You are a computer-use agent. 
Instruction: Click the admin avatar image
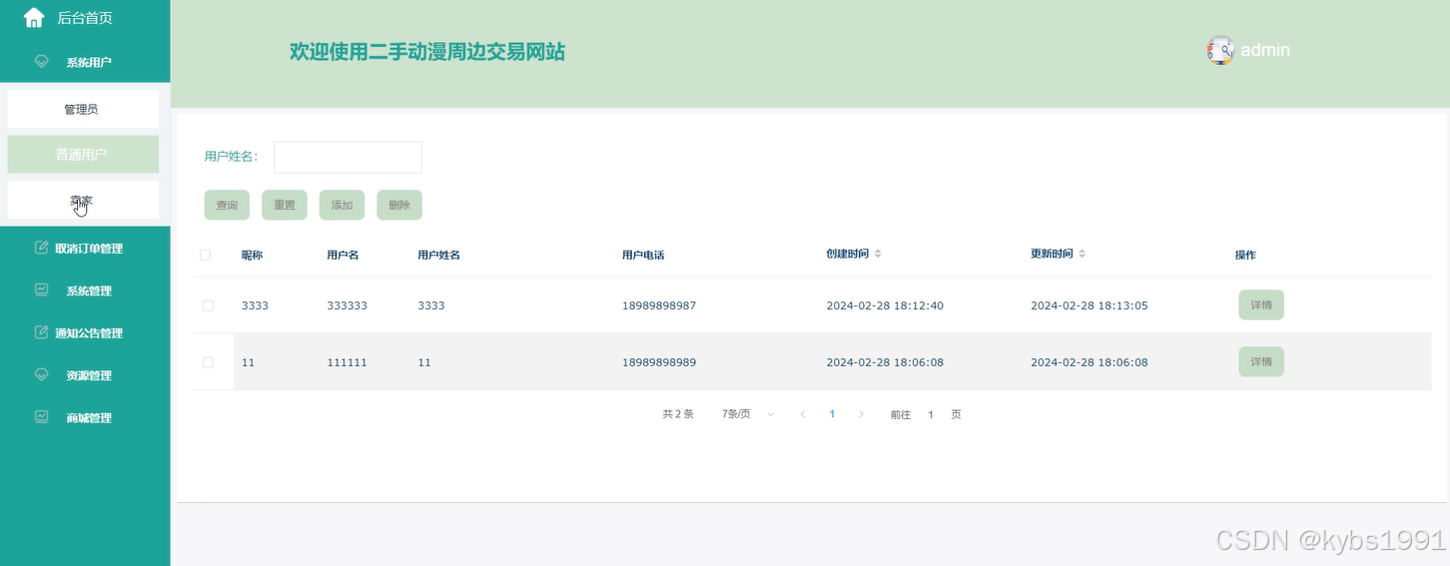[x=1220, y=50]
